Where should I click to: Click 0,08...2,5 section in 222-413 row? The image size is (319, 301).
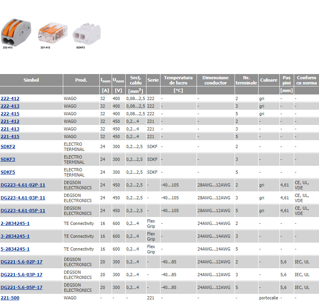136,106
